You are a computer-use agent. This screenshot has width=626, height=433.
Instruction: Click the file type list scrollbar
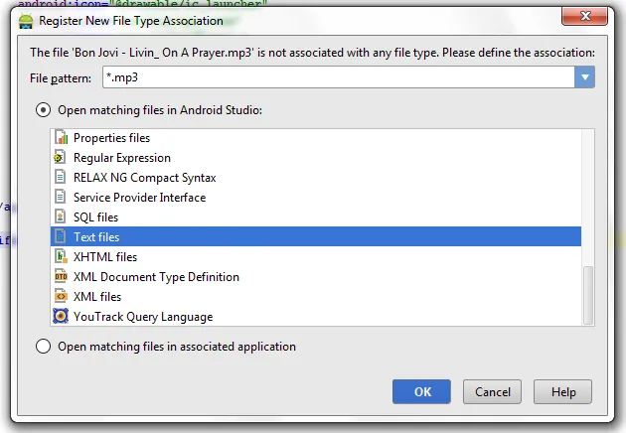pyautogui.click(x=588, y=294)
